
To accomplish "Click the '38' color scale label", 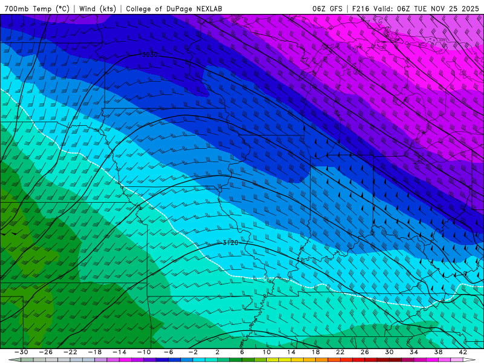I will click(438, 352).
